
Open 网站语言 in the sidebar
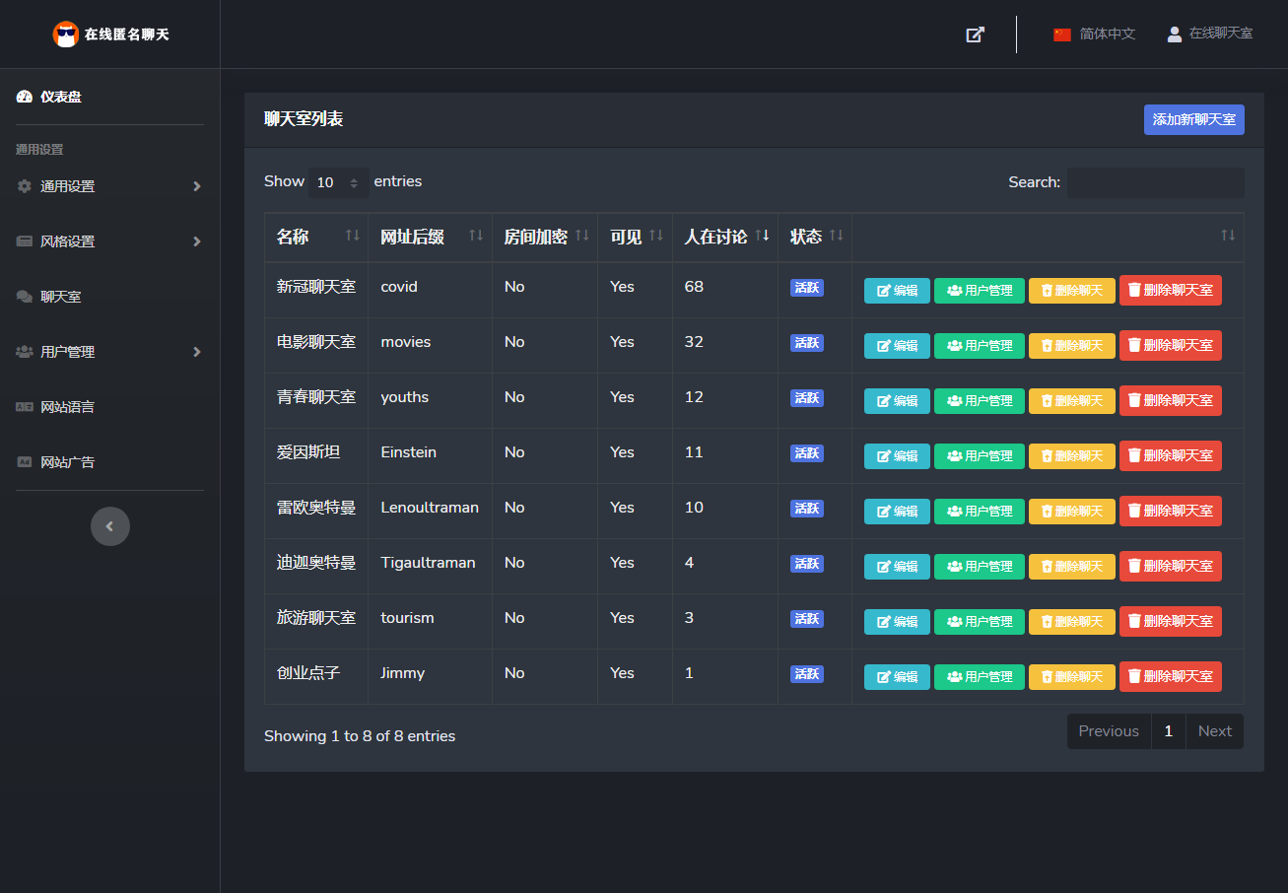(67, 407)
